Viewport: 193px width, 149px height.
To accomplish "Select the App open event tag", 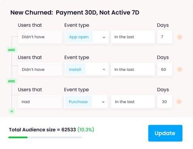I will click(79, 37).
